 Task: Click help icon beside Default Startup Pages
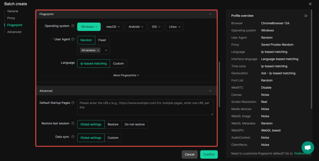pos(73,103)
